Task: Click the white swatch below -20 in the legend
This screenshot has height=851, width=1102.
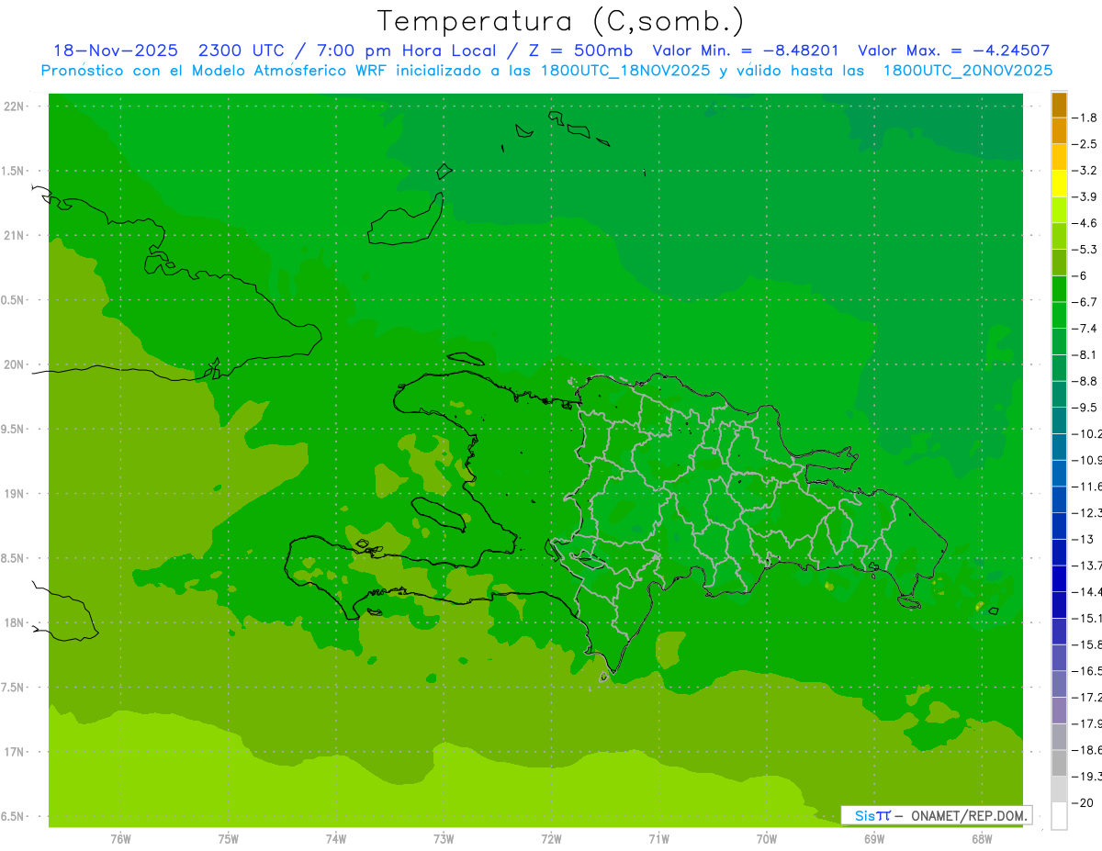Action: [1059, 815]
